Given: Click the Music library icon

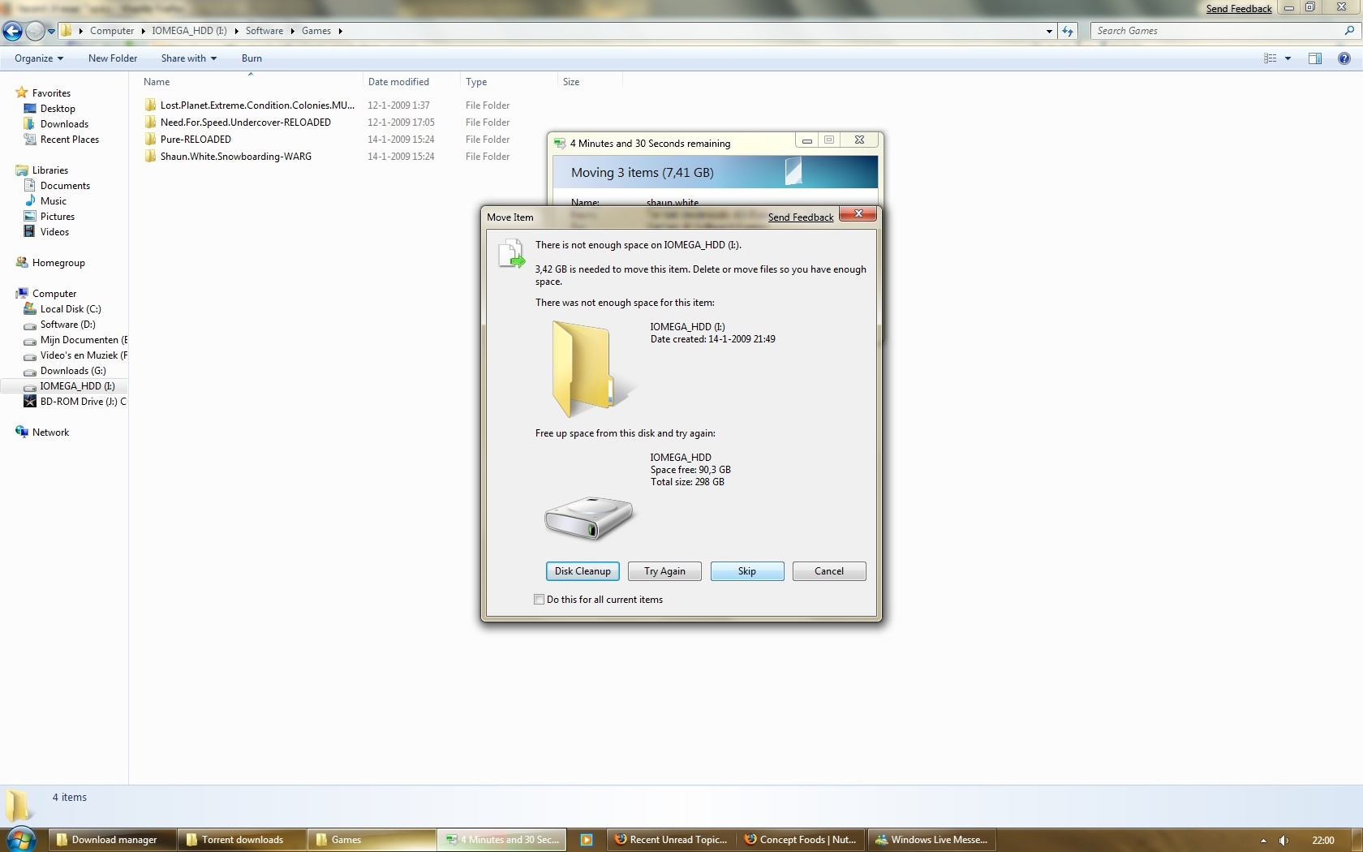Looking at the screenshot, I should tap(30, 201).
